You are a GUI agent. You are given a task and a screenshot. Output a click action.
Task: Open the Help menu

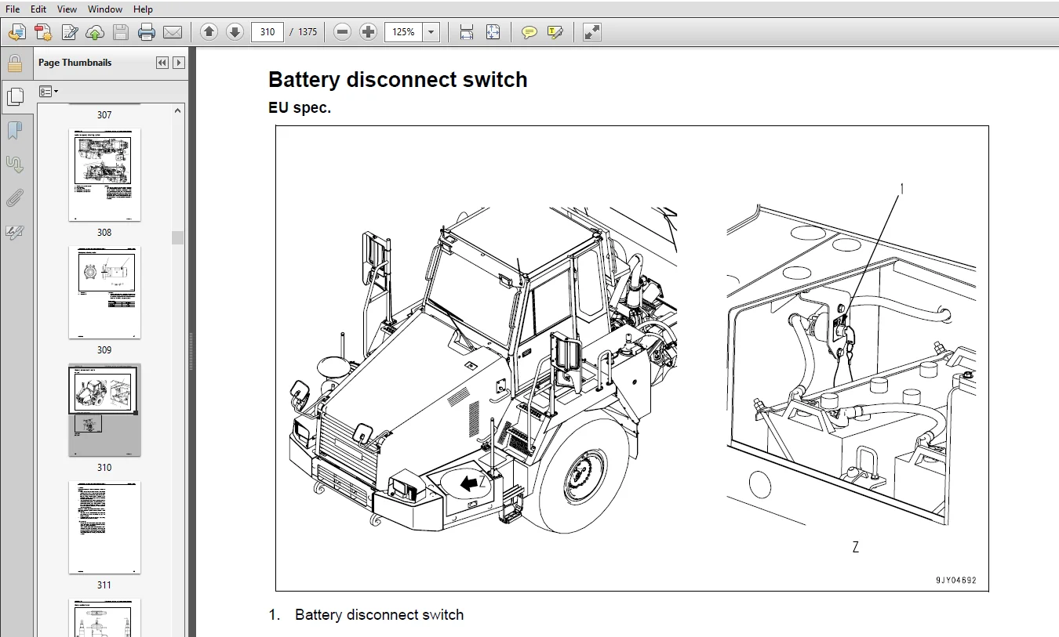143,9
